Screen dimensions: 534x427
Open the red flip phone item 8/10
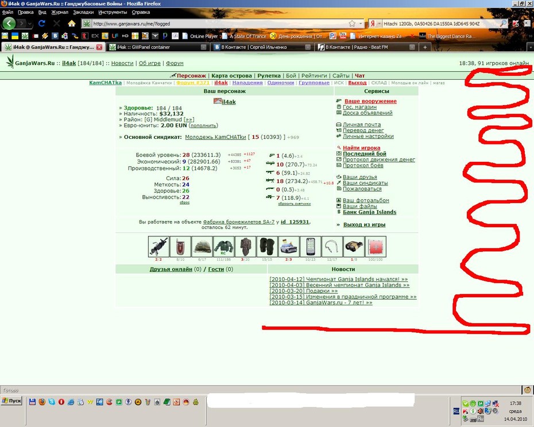pos(180,246)
